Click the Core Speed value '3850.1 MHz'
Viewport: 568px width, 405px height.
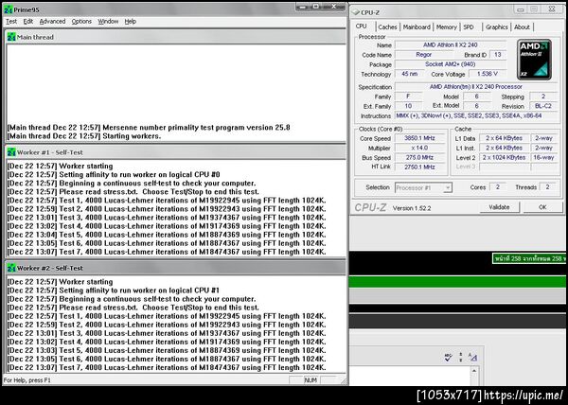pos(419,138)
